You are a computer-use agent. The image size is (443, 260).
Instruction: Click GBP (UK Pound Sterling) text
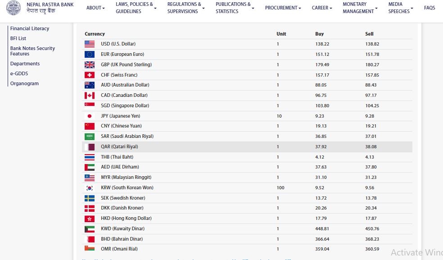(x=127, y=65)
